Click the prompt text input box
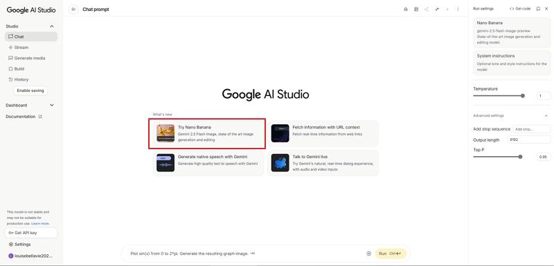 [x=246, y=254]
